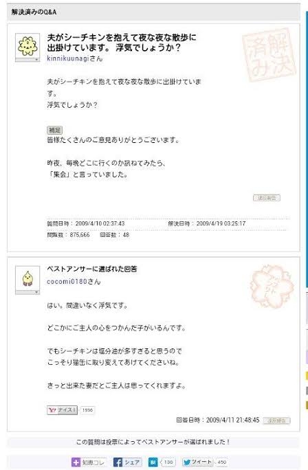Click the purple plus 知恵コレ icon
The width and height of the screenshot is (308, 470).
pos(76,462)
